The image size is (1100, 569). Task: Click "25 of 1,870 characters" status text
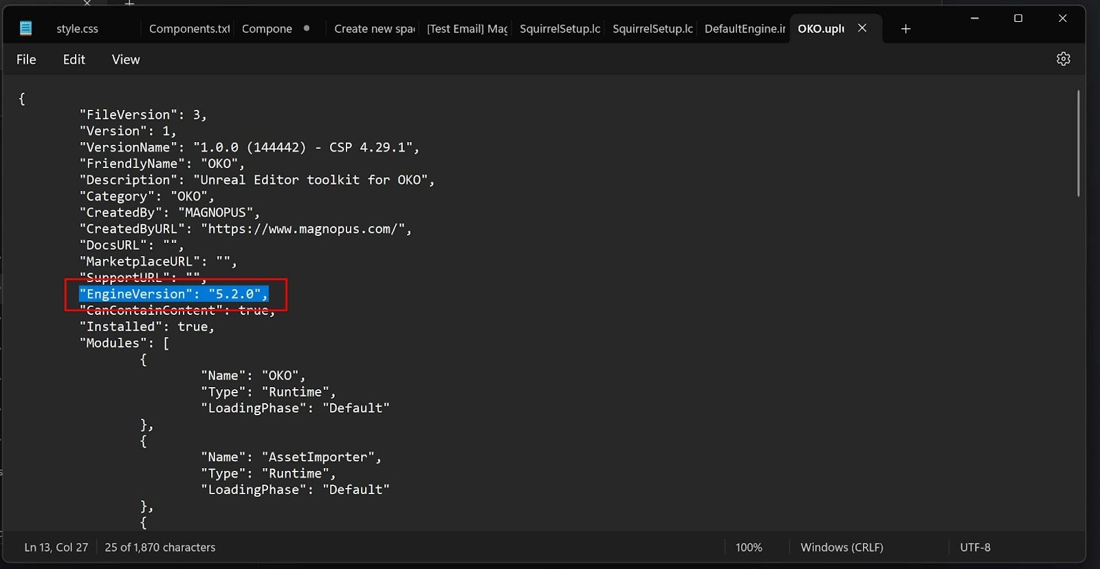point(160,547)
